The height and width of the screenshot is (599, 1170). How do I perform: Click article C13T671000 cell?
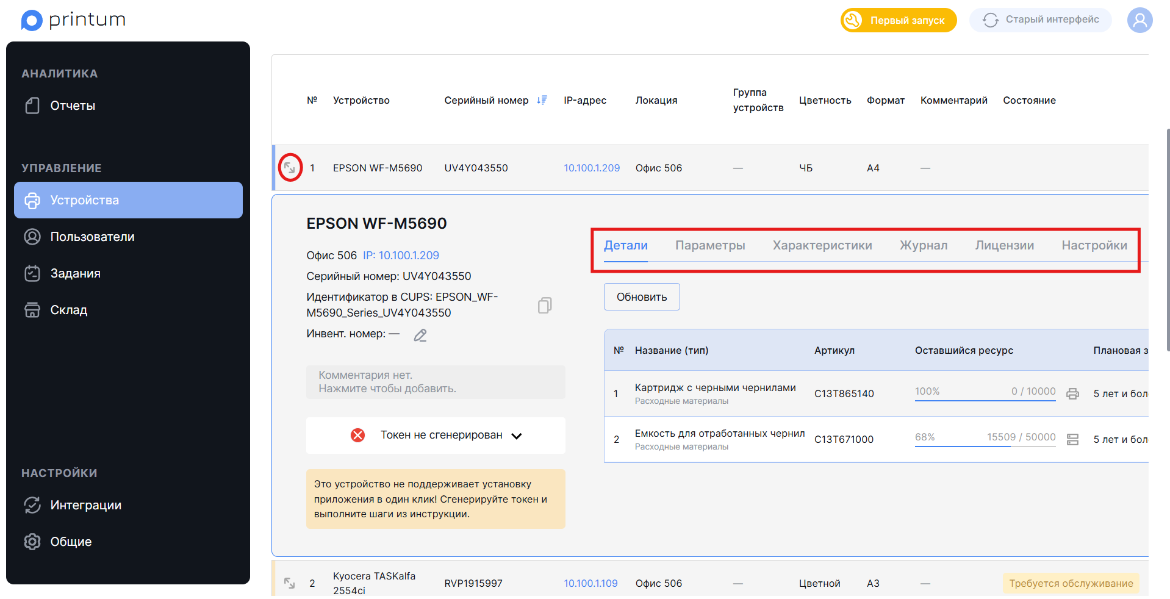pos(844,439)
